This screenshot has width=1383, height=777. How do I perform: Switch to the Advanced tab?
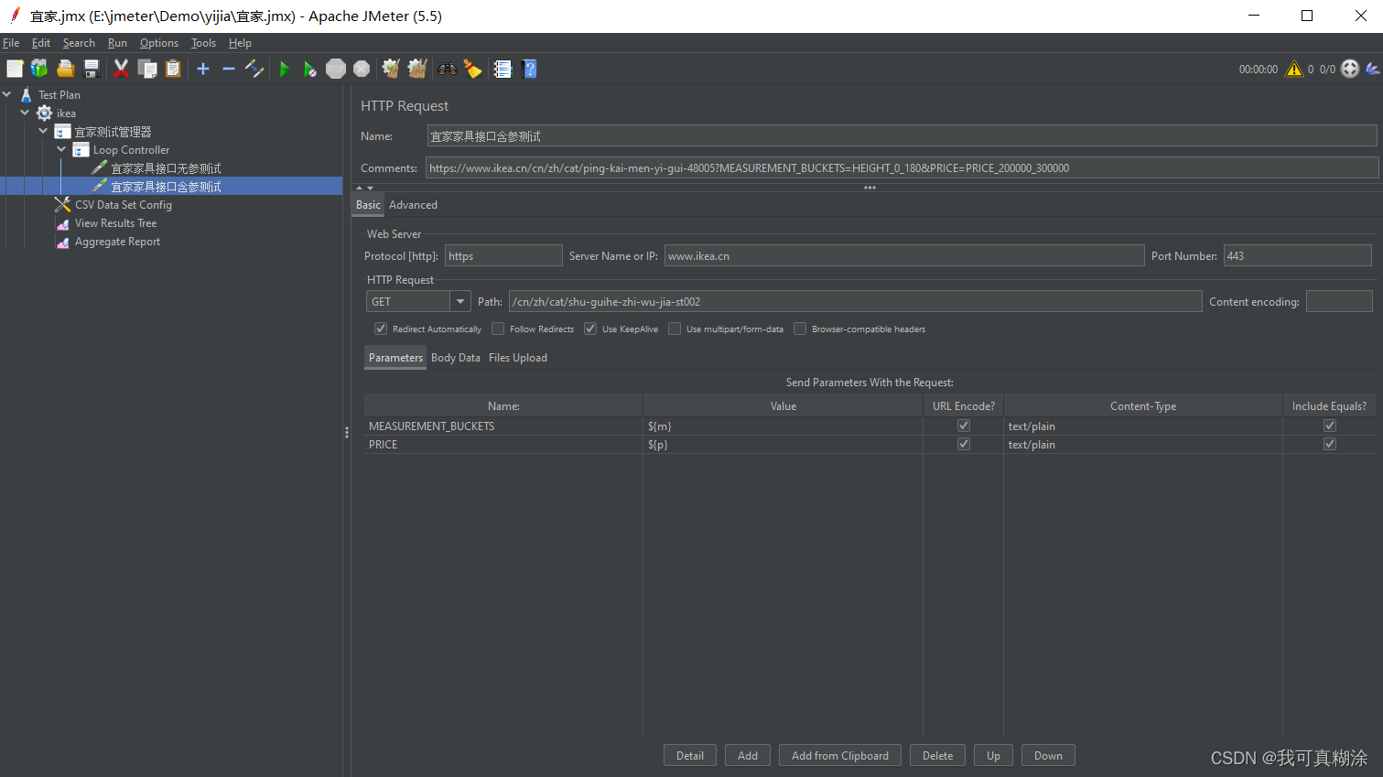[x=413, y=205]
